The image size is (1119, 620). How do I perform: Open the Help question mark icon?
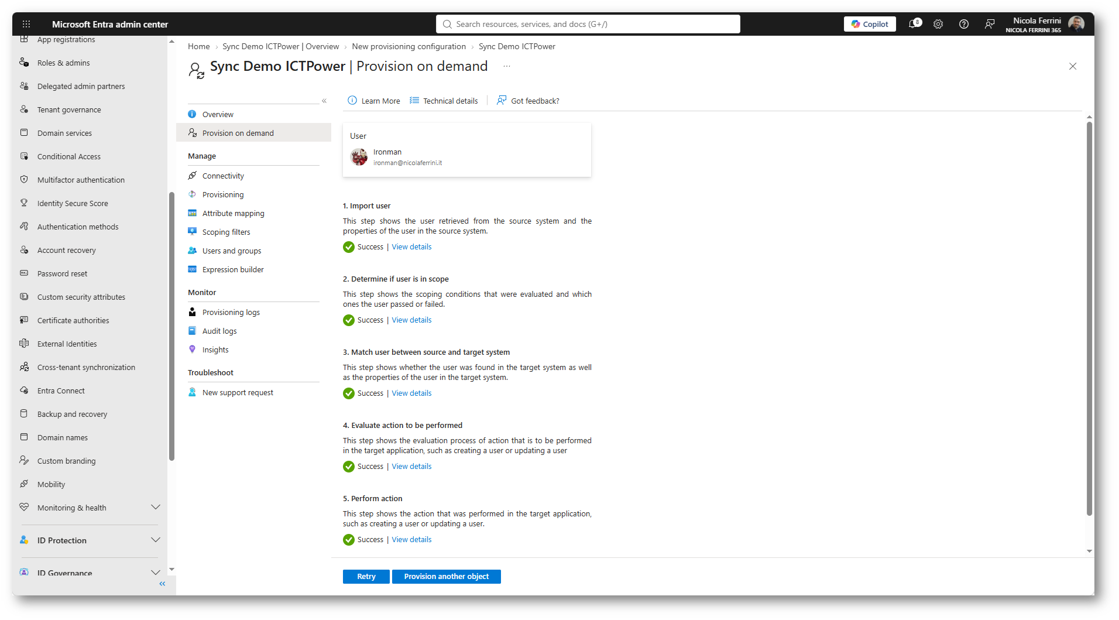click(964, 24)
